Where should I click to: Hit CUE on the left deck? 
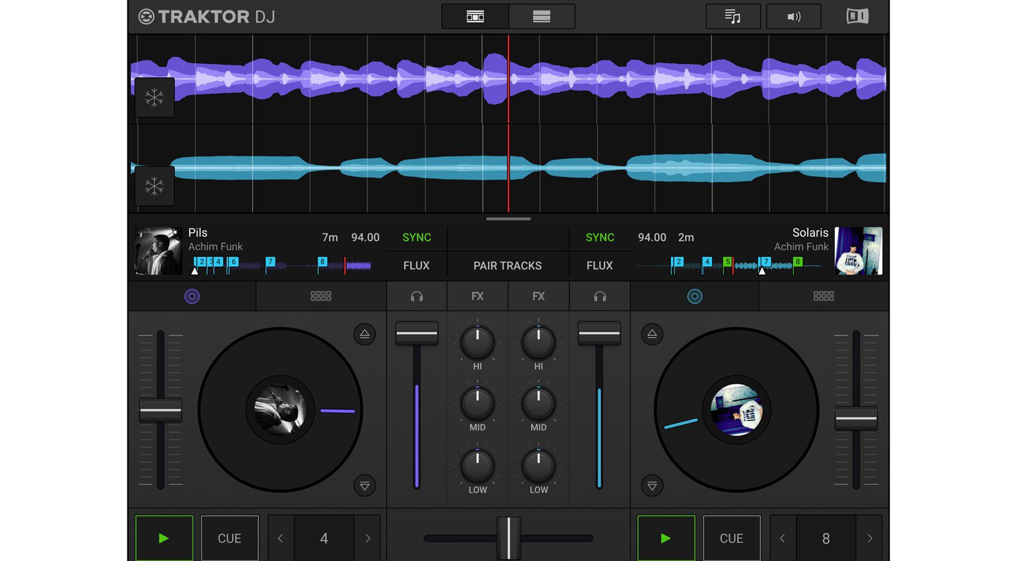pos(230,539)
